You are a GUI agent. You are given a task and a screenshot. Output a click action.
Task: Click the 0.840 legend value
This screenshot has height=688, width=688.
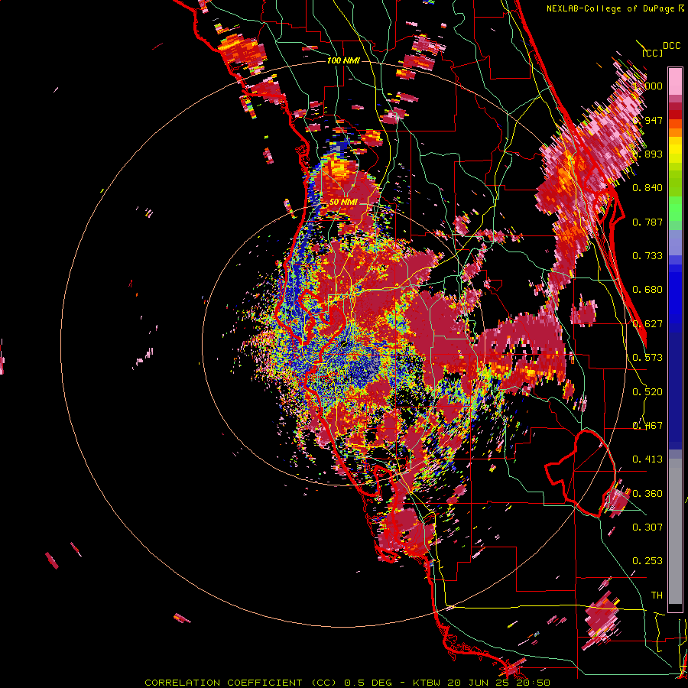pos(647,188)
